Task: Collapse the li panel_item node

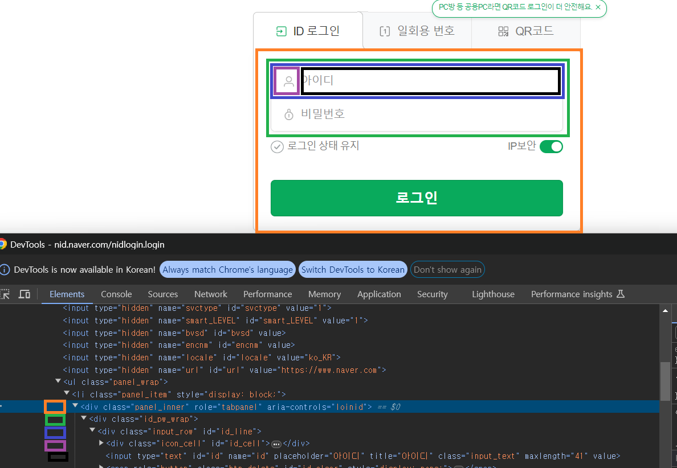Action: (x=67, y=393)
